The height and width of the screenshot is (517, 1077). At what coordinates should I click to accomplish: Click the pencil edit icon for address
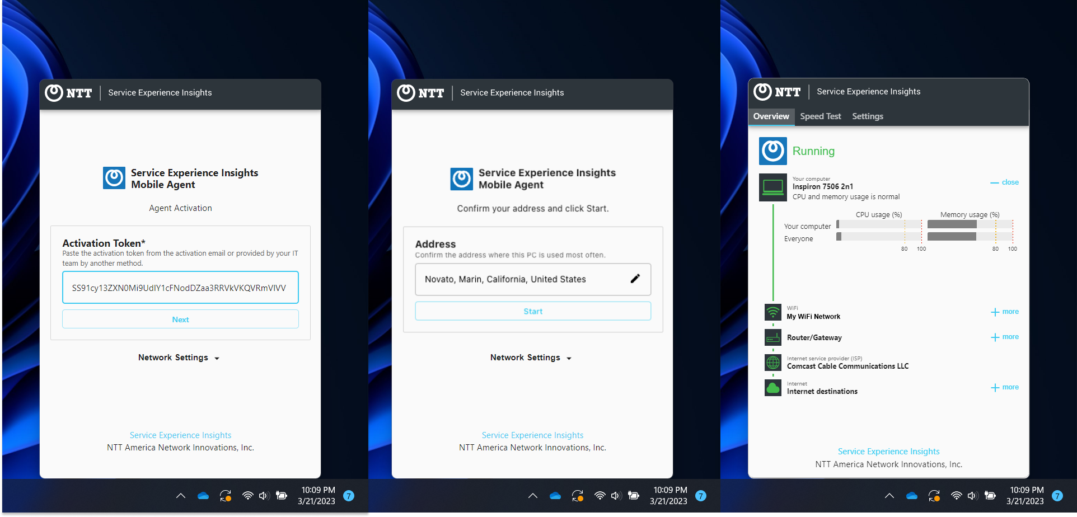[635, 279]
